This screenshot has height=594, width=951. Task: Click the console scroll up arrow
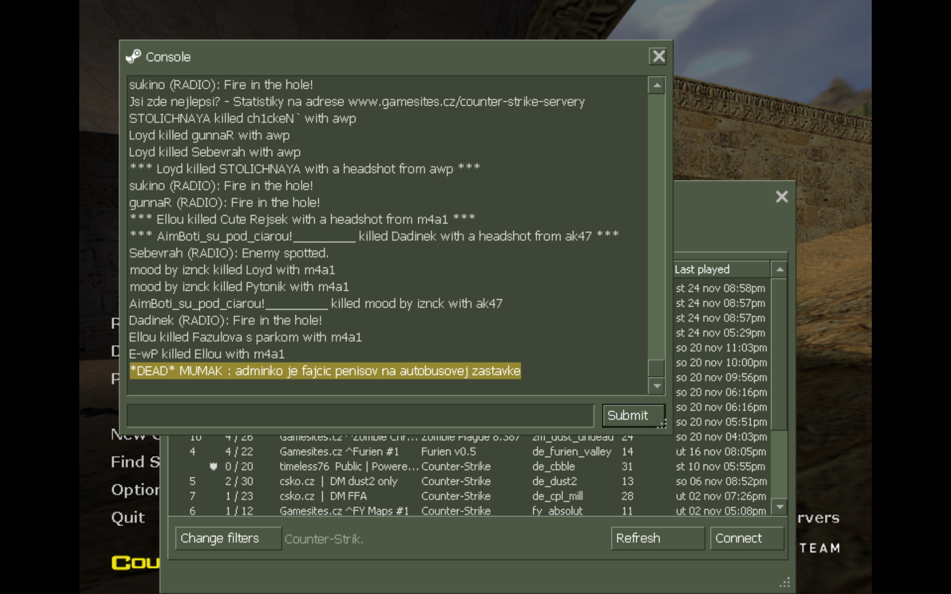(x=657, y=86)
